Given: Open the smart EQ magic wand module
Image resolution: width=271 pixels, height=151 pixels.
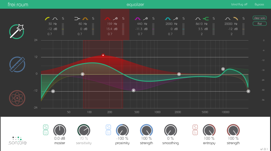Looking at the screenshot, I should click(x=17, y=32).
